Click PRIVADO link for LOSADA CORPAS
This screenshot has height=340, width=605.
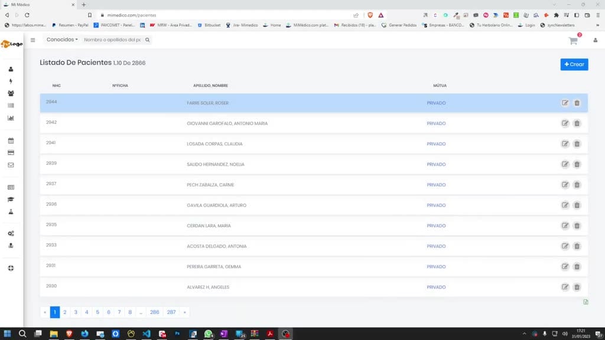click(x=436, y=144)
